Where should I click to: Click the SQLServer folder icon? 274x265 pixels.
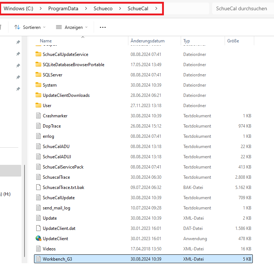pyautogui.click(x=38, y=75)
